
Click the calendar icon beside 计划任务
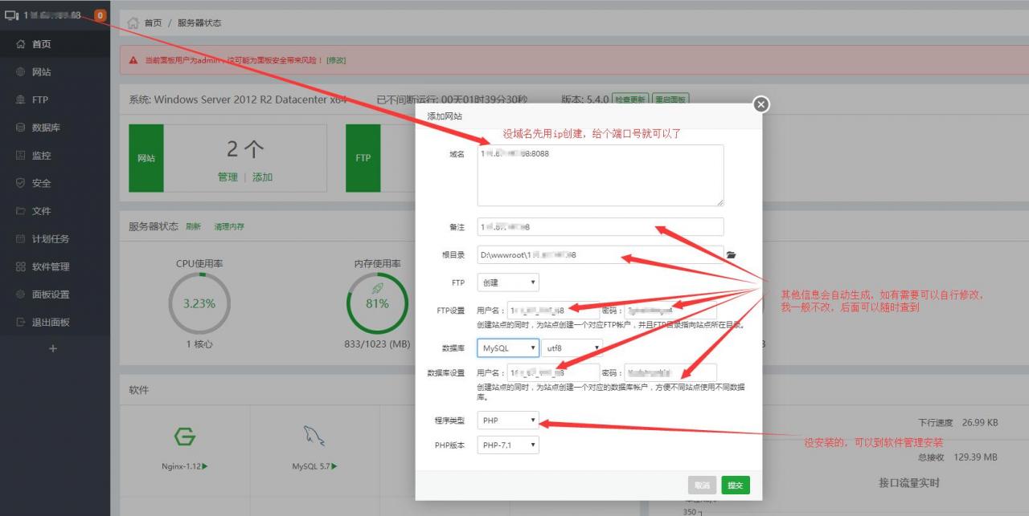coord(21,238)
